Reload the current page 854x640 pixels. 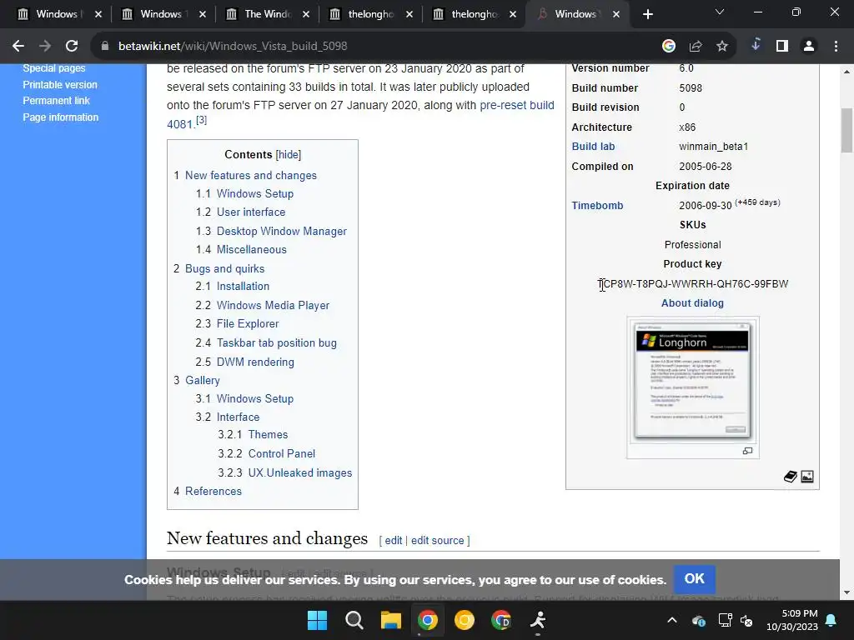(x=72, y=47)
